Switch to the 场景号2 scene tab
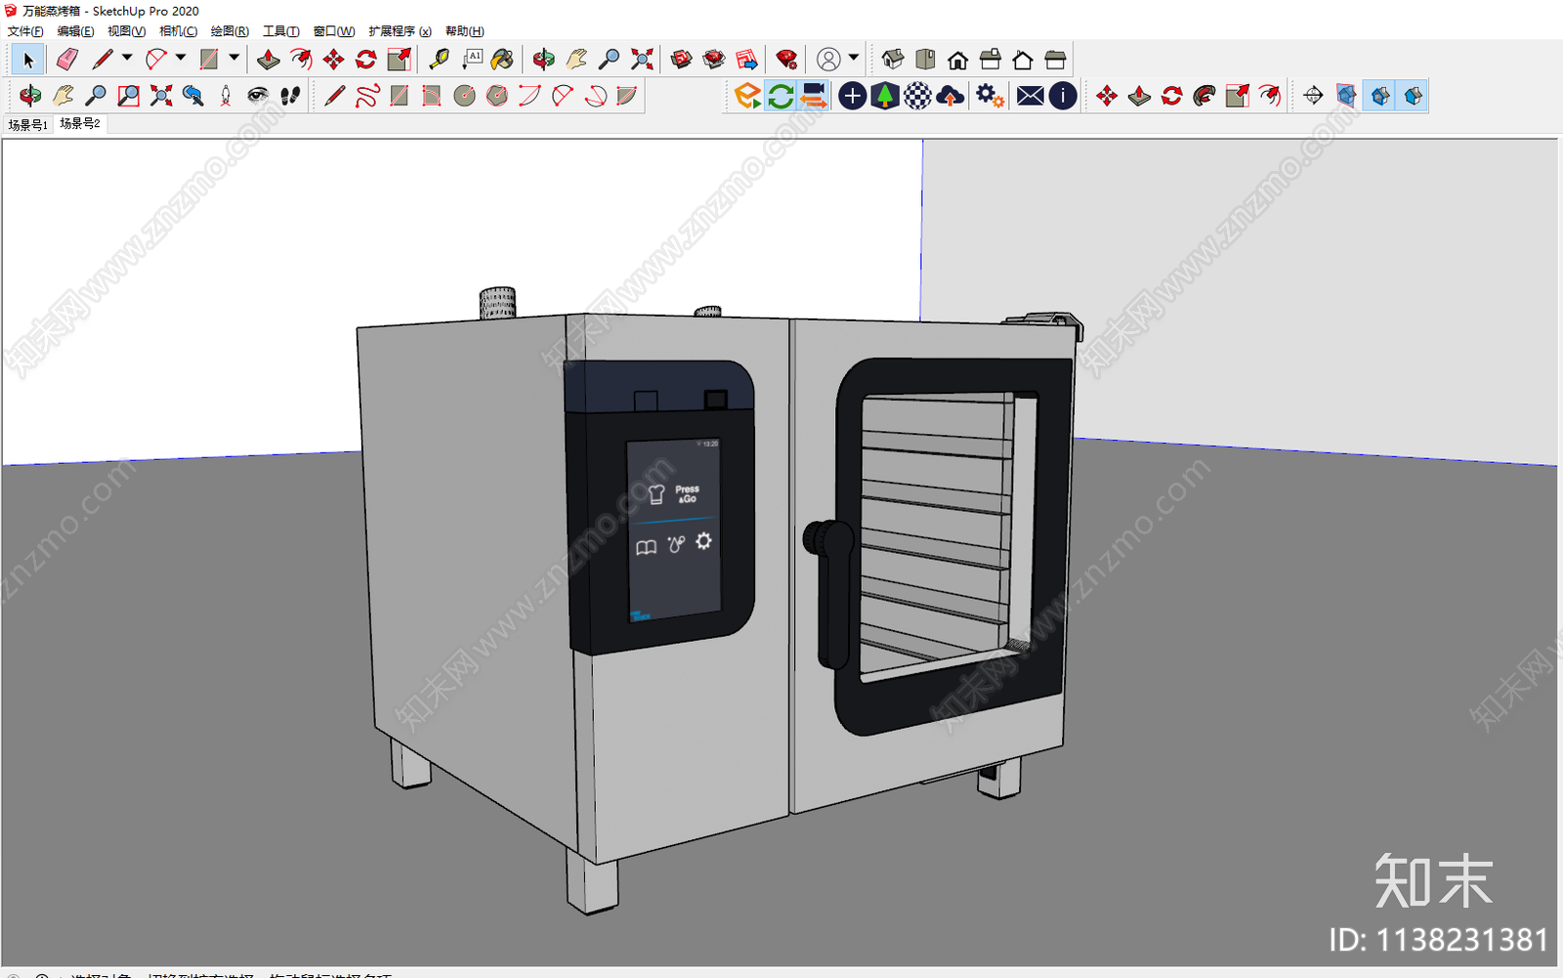Screen dimensions: 1563x978 pyautogui.click(x=80, y=124)
